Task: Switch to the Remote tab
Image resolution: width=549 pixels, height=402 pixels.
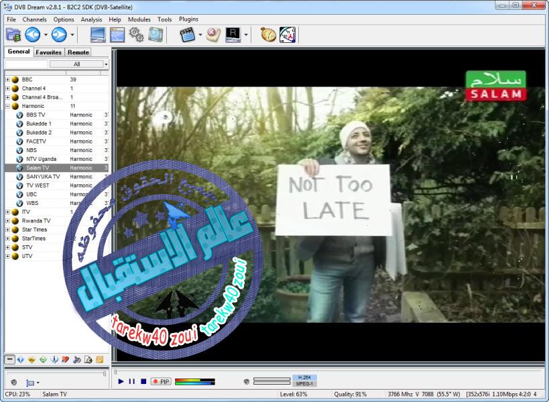Action: click(78, 52)
